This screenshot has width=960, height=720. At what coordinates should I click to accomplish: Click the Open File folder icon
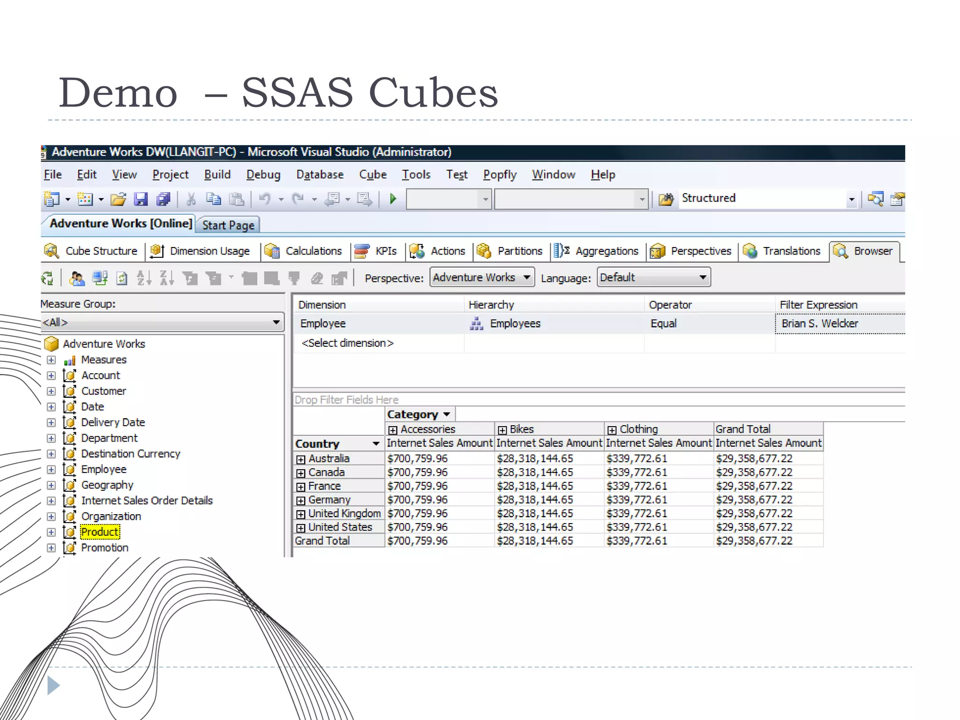pos(118,199)
